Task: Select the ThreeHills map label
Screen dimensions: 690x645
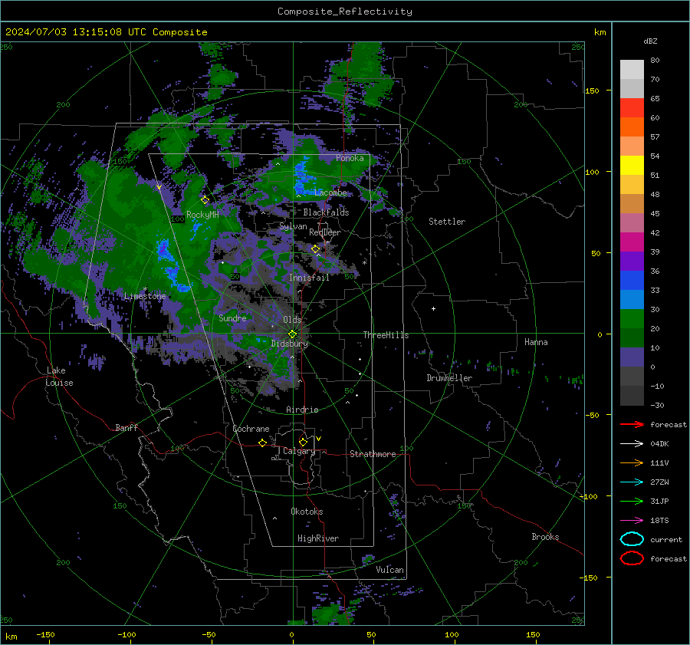Action: pyautogui.click(x=386, y=335)
